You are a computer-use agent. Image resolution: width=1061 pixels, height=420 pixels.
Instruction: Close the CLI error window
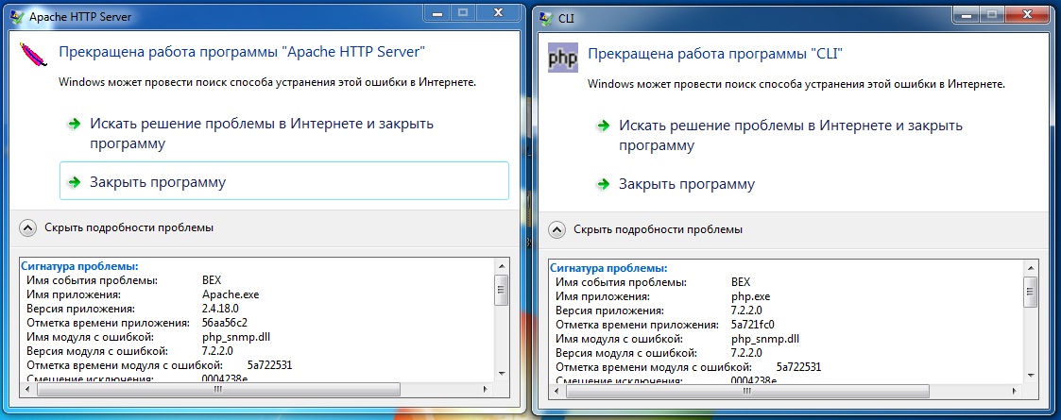pos(1027,13)
